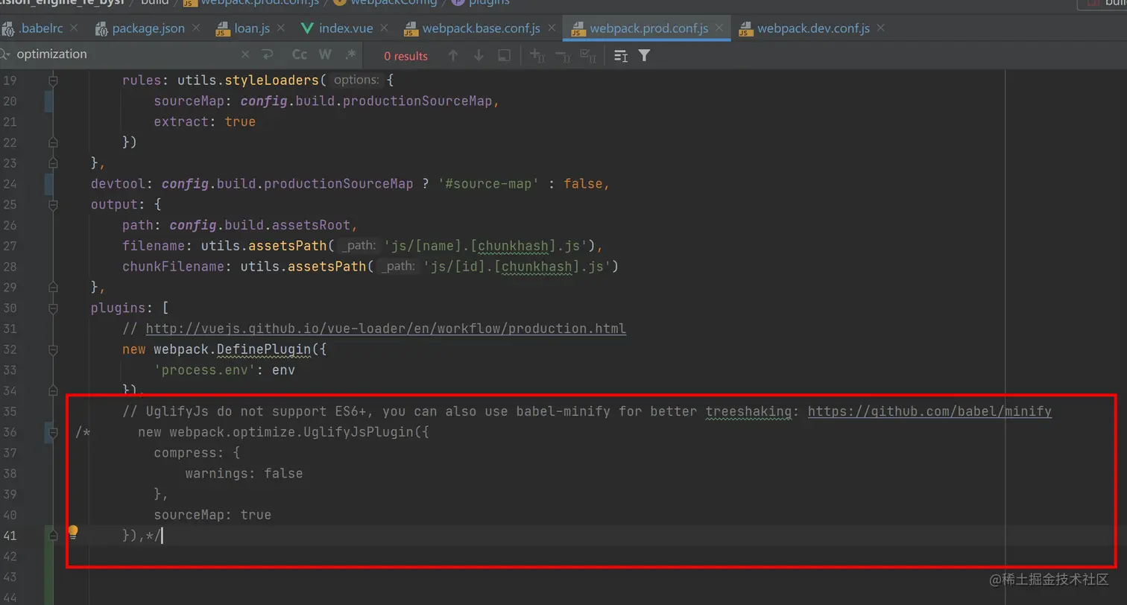Click the 'process.env' string on line 33
1127x605 pixels.
pos(206,370)
